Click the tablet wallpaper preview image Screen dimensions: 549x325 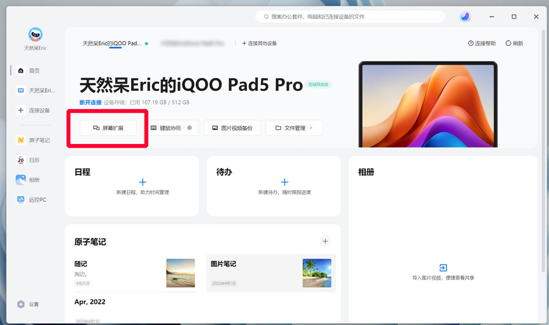pos(428,104)
